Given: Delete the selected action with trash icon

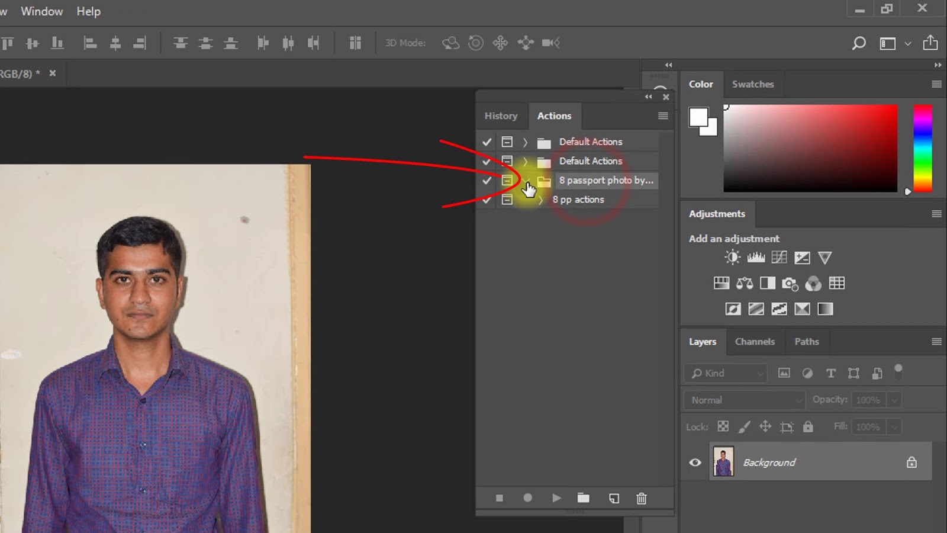Looking at the screenshot, I should click(x=642, y=499).
